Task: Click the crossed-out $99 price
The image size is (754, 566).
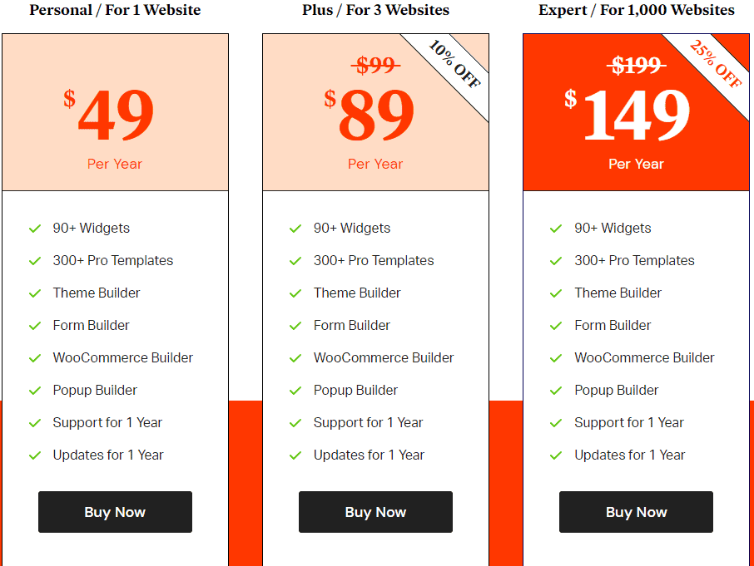Action: tap(375, 65)
